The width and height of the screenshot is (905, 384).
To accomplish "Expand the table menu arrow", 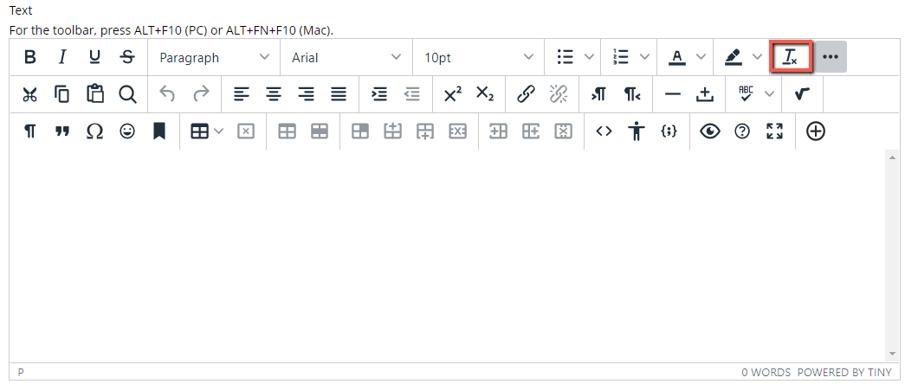I will [x=219, y=131].
